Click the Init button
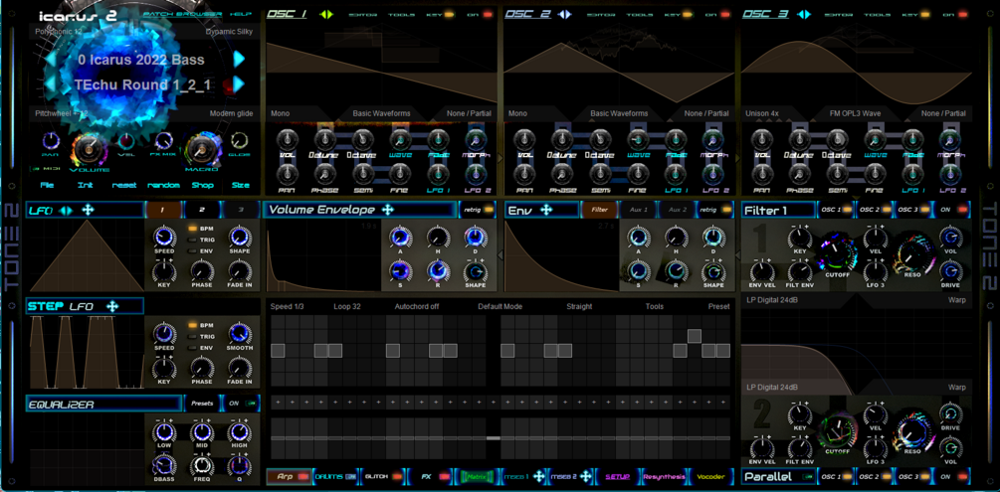Viewport: 1000px width, 492px height. click(x=86, y=186)
